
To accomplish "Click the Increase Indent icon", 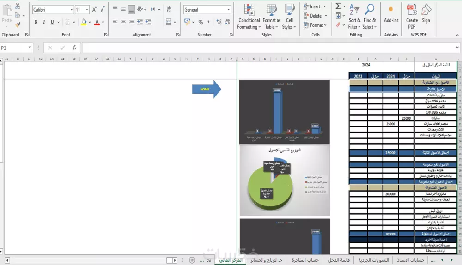I will click(148, 22).
